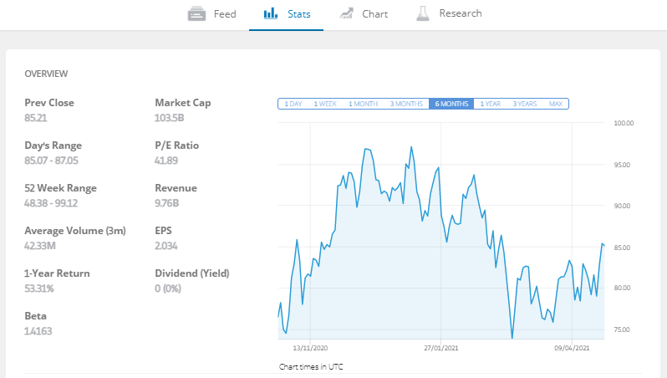667x378 pixels.
Task: Show the MAX chart range
Action: coord(556,104)
